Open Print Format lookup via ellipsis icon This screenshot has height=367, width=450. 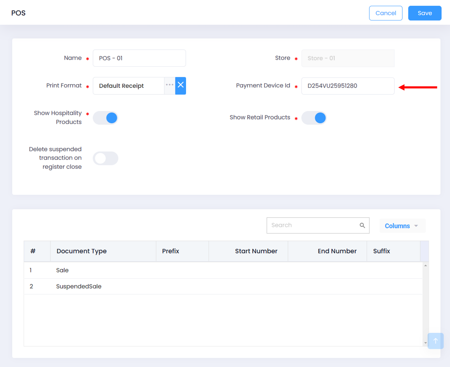(170, 85)
